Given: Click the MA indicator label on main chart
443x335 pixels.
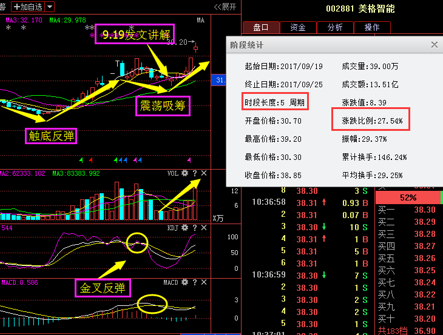Looking at the screenshot, I should tap(200, 21).
